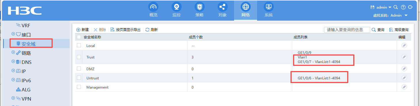Open the 策略 policy tab
This screenshot has height=106, width=420.
pyautogui.click(x=199, y=10)
